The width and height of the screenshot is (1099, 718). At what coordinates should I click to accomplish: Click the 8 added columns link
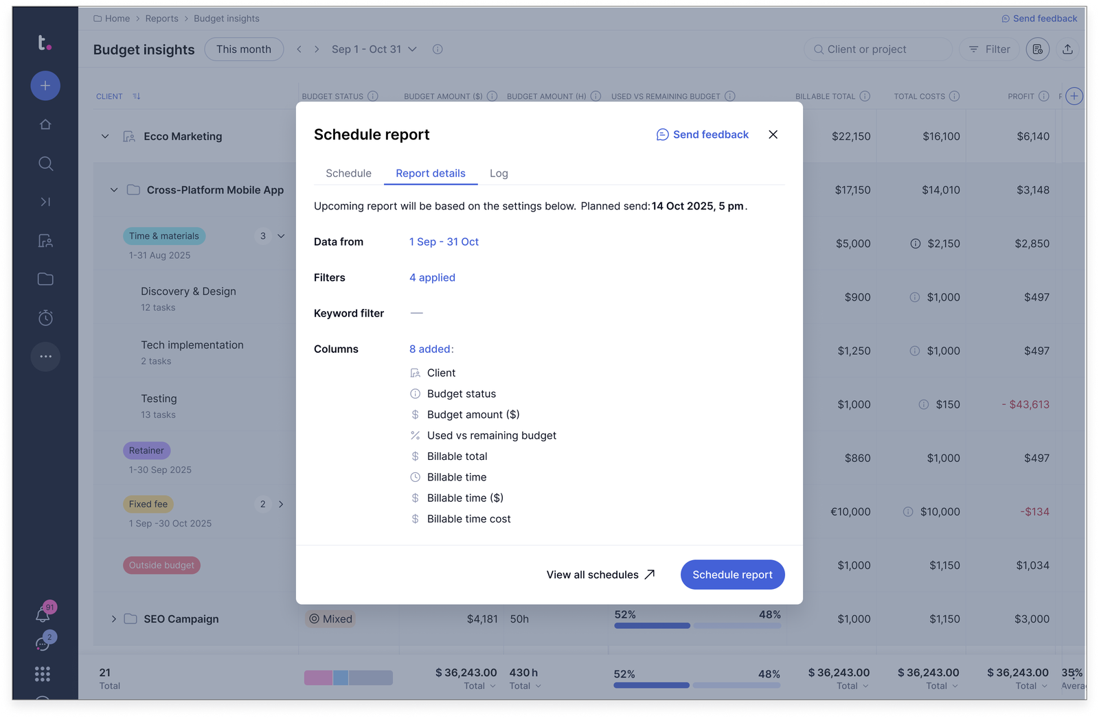tap(431, 349)
